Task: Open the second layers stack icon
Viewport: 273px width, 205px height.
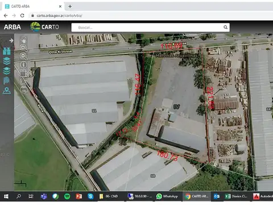Action: pos(7,71)
